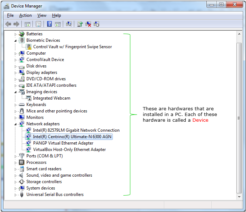The image size is (246, 212).
Task: Click the Help question-mark toolbar icon
Action: pyautogui.click(x=49, y=24)
